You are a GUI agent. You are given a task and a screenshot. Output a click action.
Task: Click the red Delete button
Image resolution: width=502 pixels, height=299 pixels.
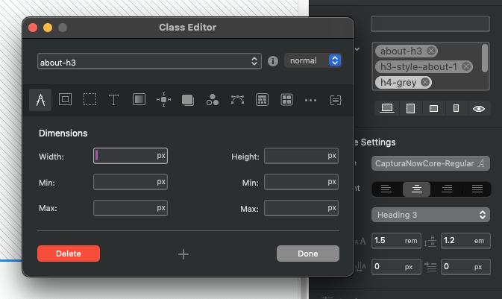tap(68, 254)
